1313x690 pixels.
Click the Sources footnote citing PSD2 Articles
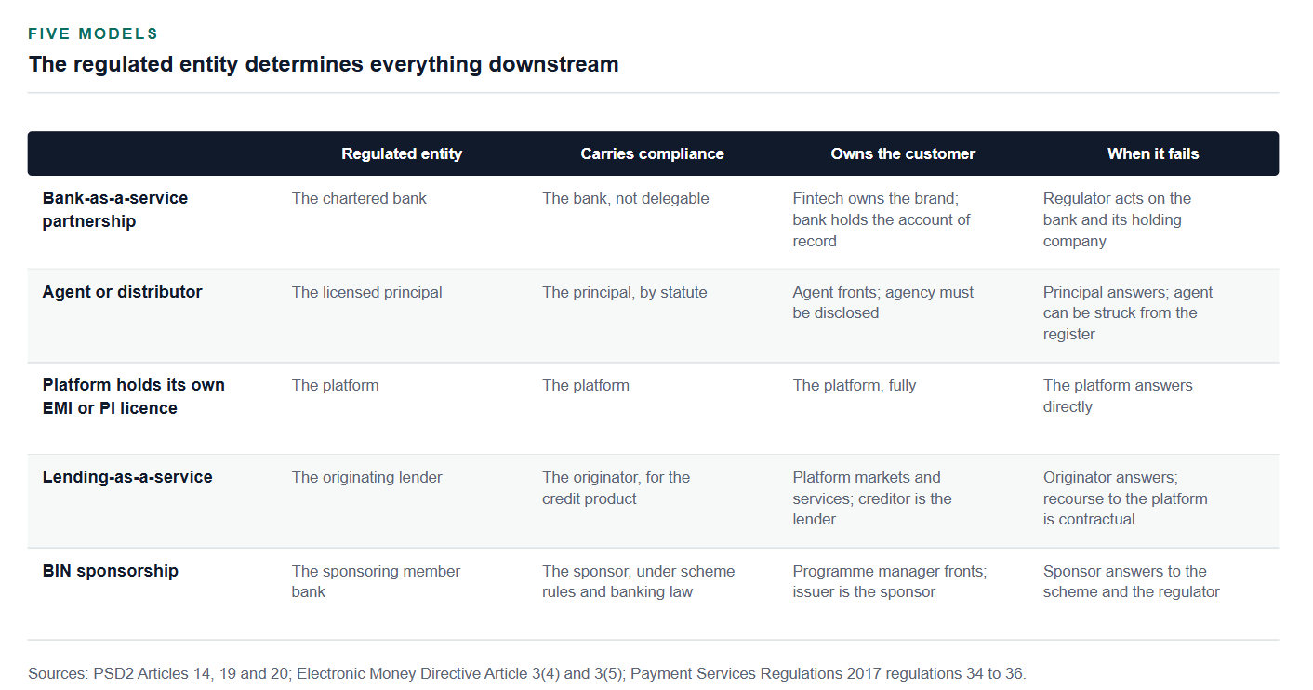(x=527, y=673)
